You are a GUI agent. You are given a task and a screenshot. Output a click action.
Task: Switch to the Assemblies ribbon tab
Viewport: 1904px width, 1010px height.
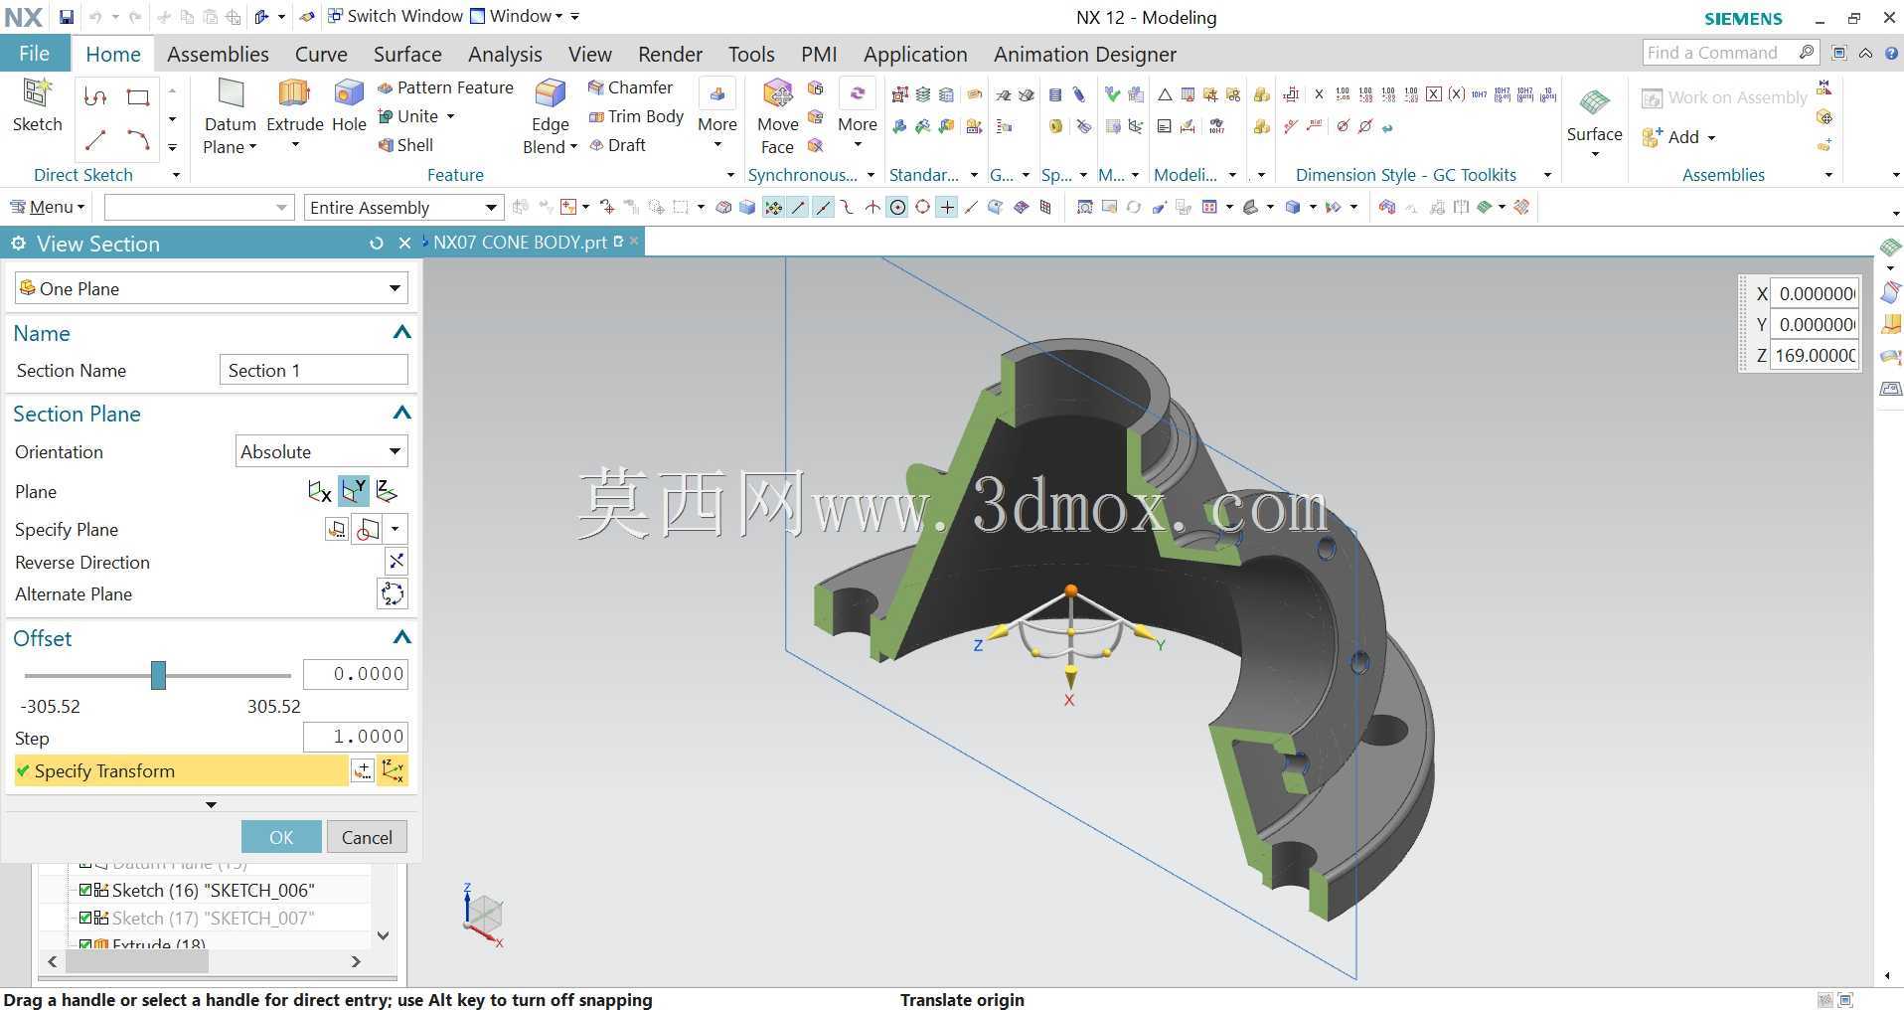pyautogui.click(x=218, y=54)
